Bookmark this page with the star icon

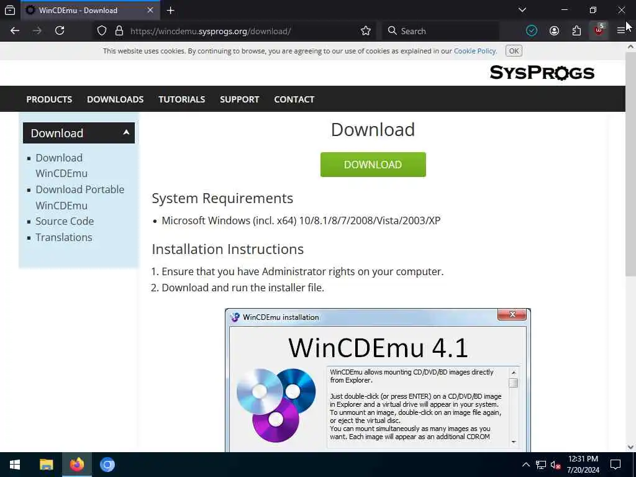(x=365, y=31)
